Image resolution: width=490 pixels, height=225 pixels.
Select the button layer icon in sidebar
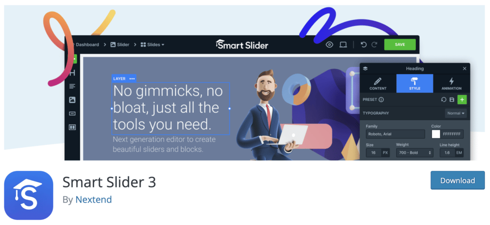72,114
